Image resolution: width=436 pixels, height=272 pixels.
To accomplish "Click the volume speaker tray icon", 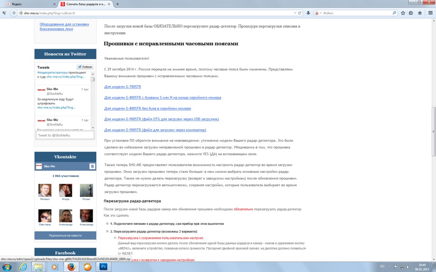I will (x=408, y=267).
